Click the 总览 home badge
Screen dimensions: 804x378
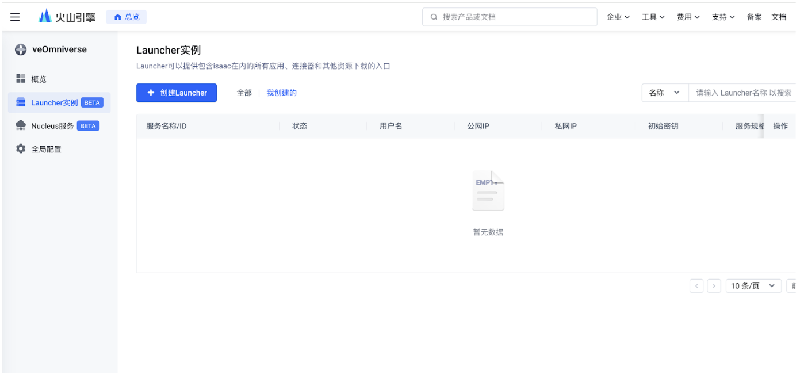pos(126,17)
